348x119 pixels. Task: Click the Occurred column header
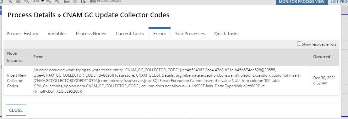pyautogui.click(x=324, y=57)
